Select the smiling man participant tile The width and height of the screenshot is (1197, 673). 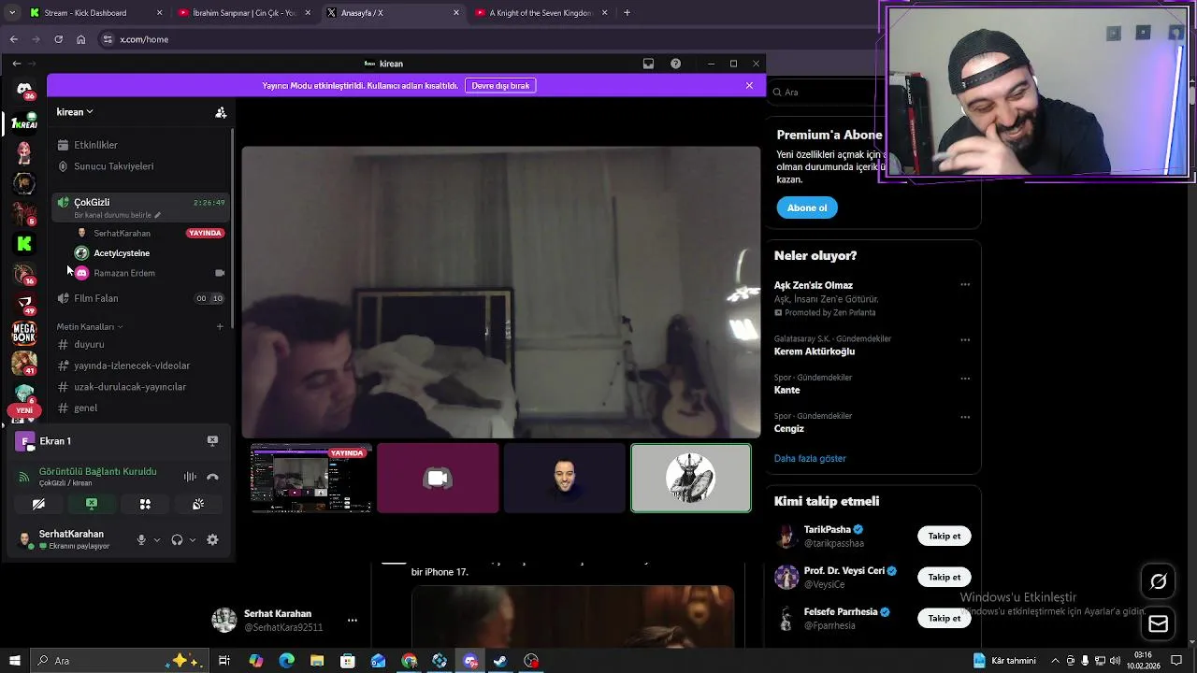point(564,479)
